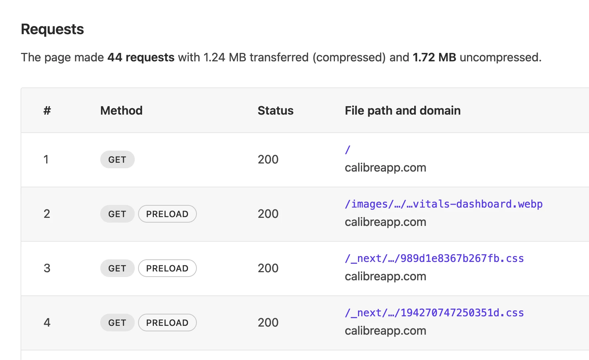
Task: Click the bold 44 requests text
Action: point(141,57)
